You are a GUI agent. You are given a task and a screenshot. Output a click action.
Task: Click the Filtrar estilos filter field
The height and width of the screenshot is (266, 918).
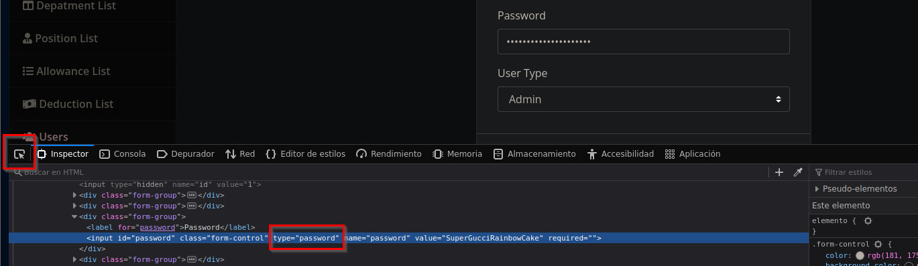point(866,172)
